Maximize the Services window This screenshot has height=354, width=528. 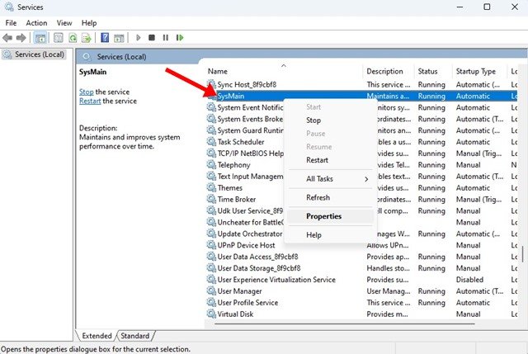(x=487, y=7)
